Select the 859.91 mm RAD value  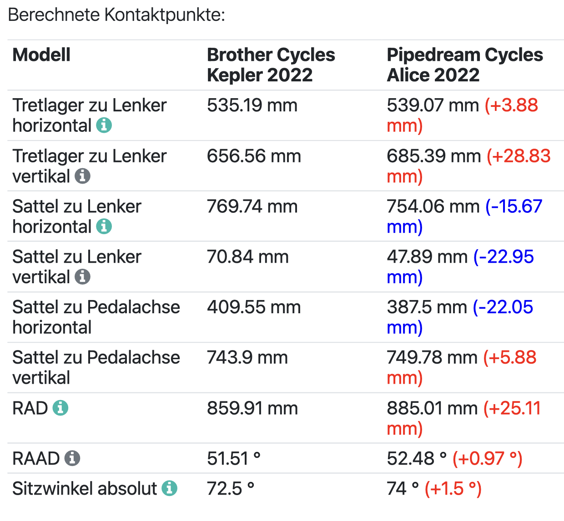point(252,408)
